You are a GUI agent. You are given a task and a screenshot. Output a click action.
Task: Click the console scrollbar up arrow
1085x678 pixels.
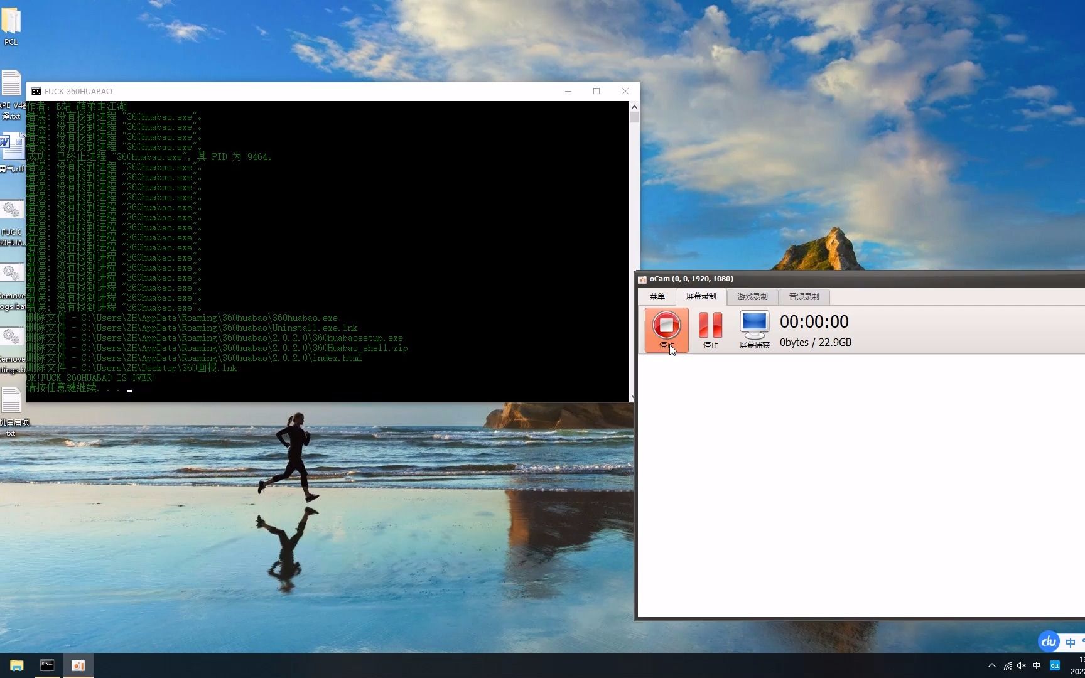coord(634,107)
